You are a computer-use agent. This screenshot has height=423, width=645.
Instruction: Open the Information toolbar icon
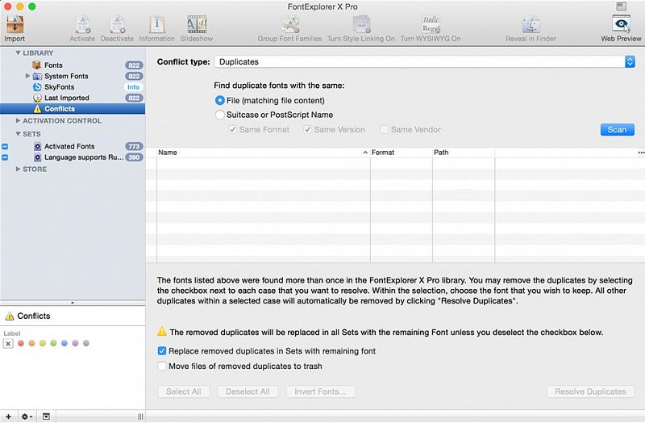click(x=156, y=26)
